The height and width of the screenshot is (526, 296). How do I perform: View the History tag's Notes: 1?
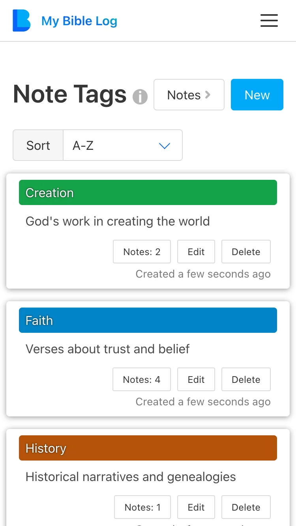tap(143, 507)
